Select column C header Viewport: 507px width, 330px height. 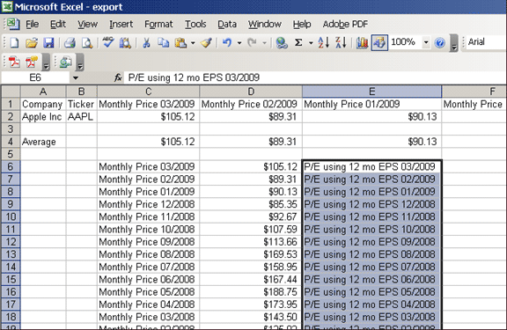tap(149, 92)
